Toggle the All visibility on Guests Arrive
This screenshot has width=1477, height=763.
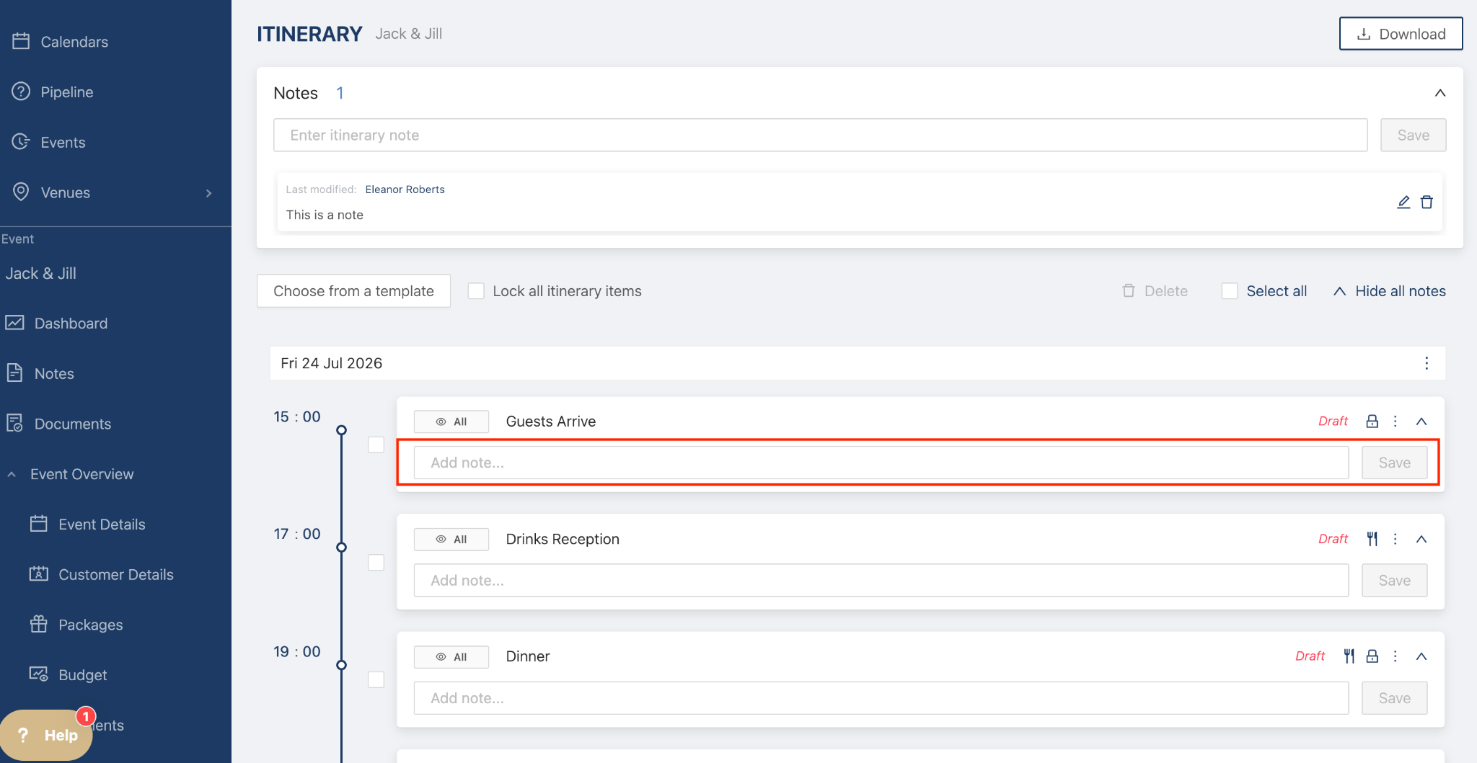451,421
